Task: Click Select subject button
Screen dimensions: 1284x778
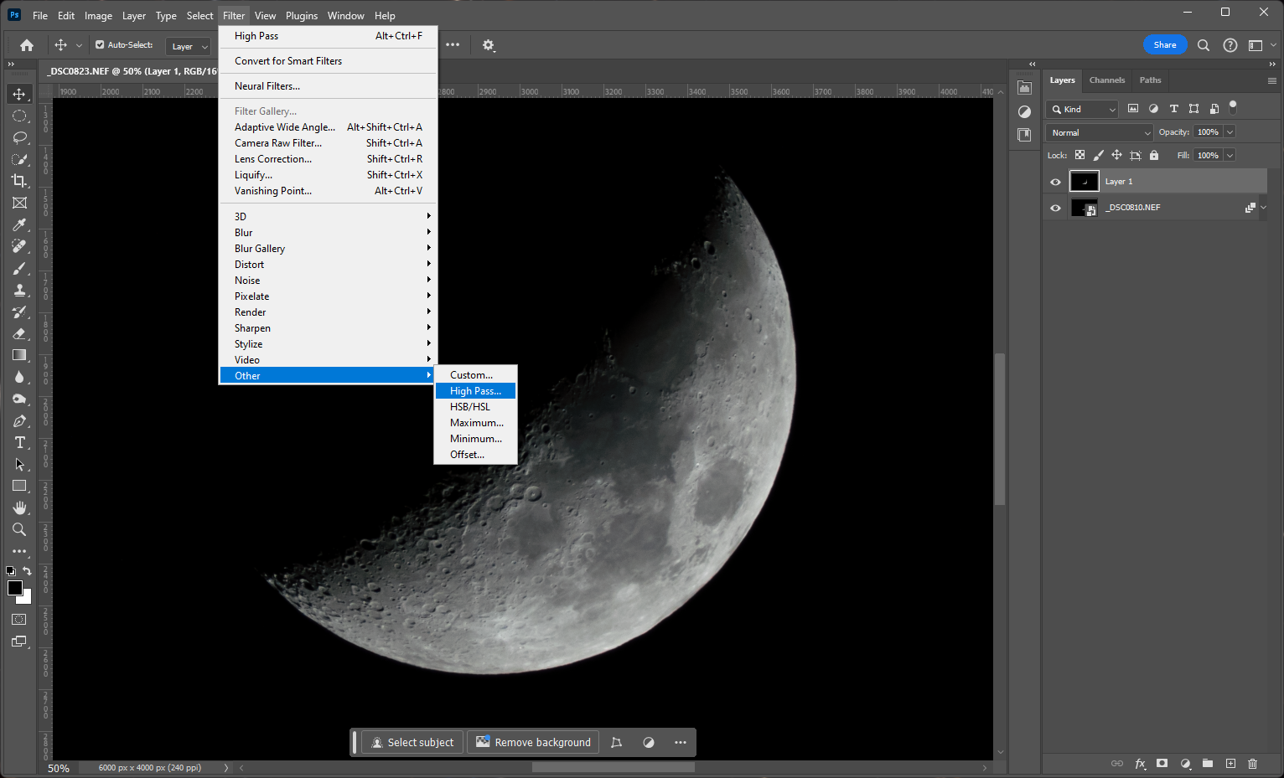Action: coord(412,743)
